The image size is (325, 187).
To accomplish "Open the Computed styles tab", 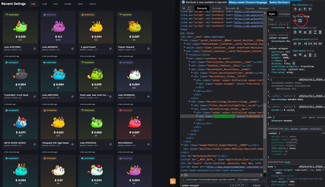I will pyautogui.click(x=284, y=14).
